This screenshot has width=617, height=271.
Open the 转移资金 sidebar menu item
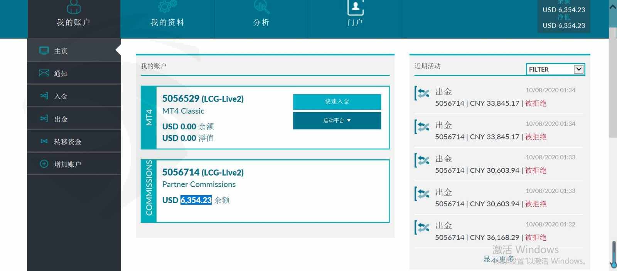click(x=68, y=142)
